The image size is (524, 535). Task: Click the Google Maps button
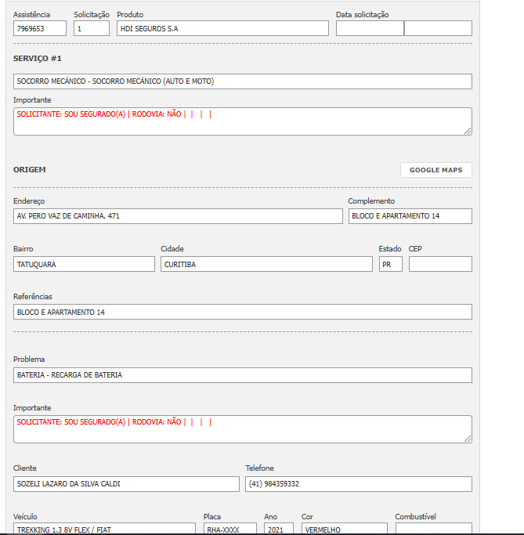[x=435, y=170]
